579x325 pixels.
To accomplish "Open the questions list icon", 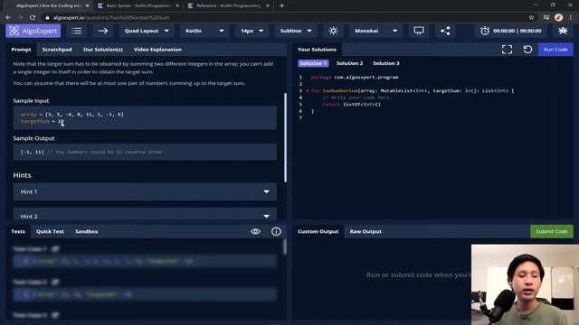I will click(76, 31).
